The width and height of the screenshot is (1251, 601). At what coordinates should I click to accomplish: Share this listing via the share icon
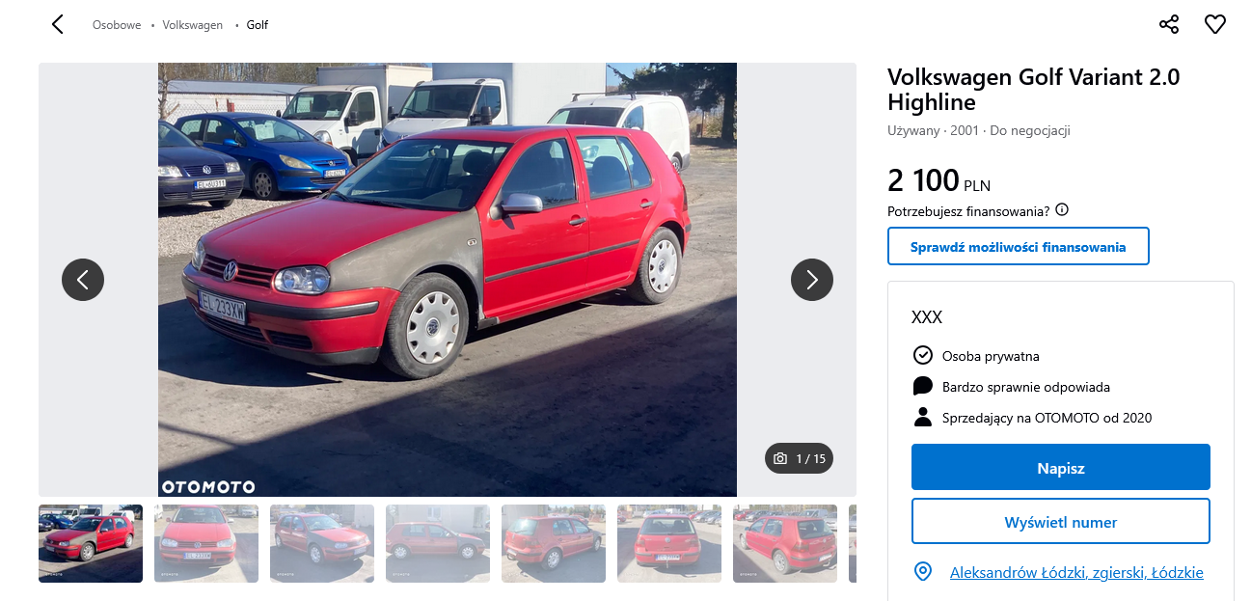pos(1169,24)
